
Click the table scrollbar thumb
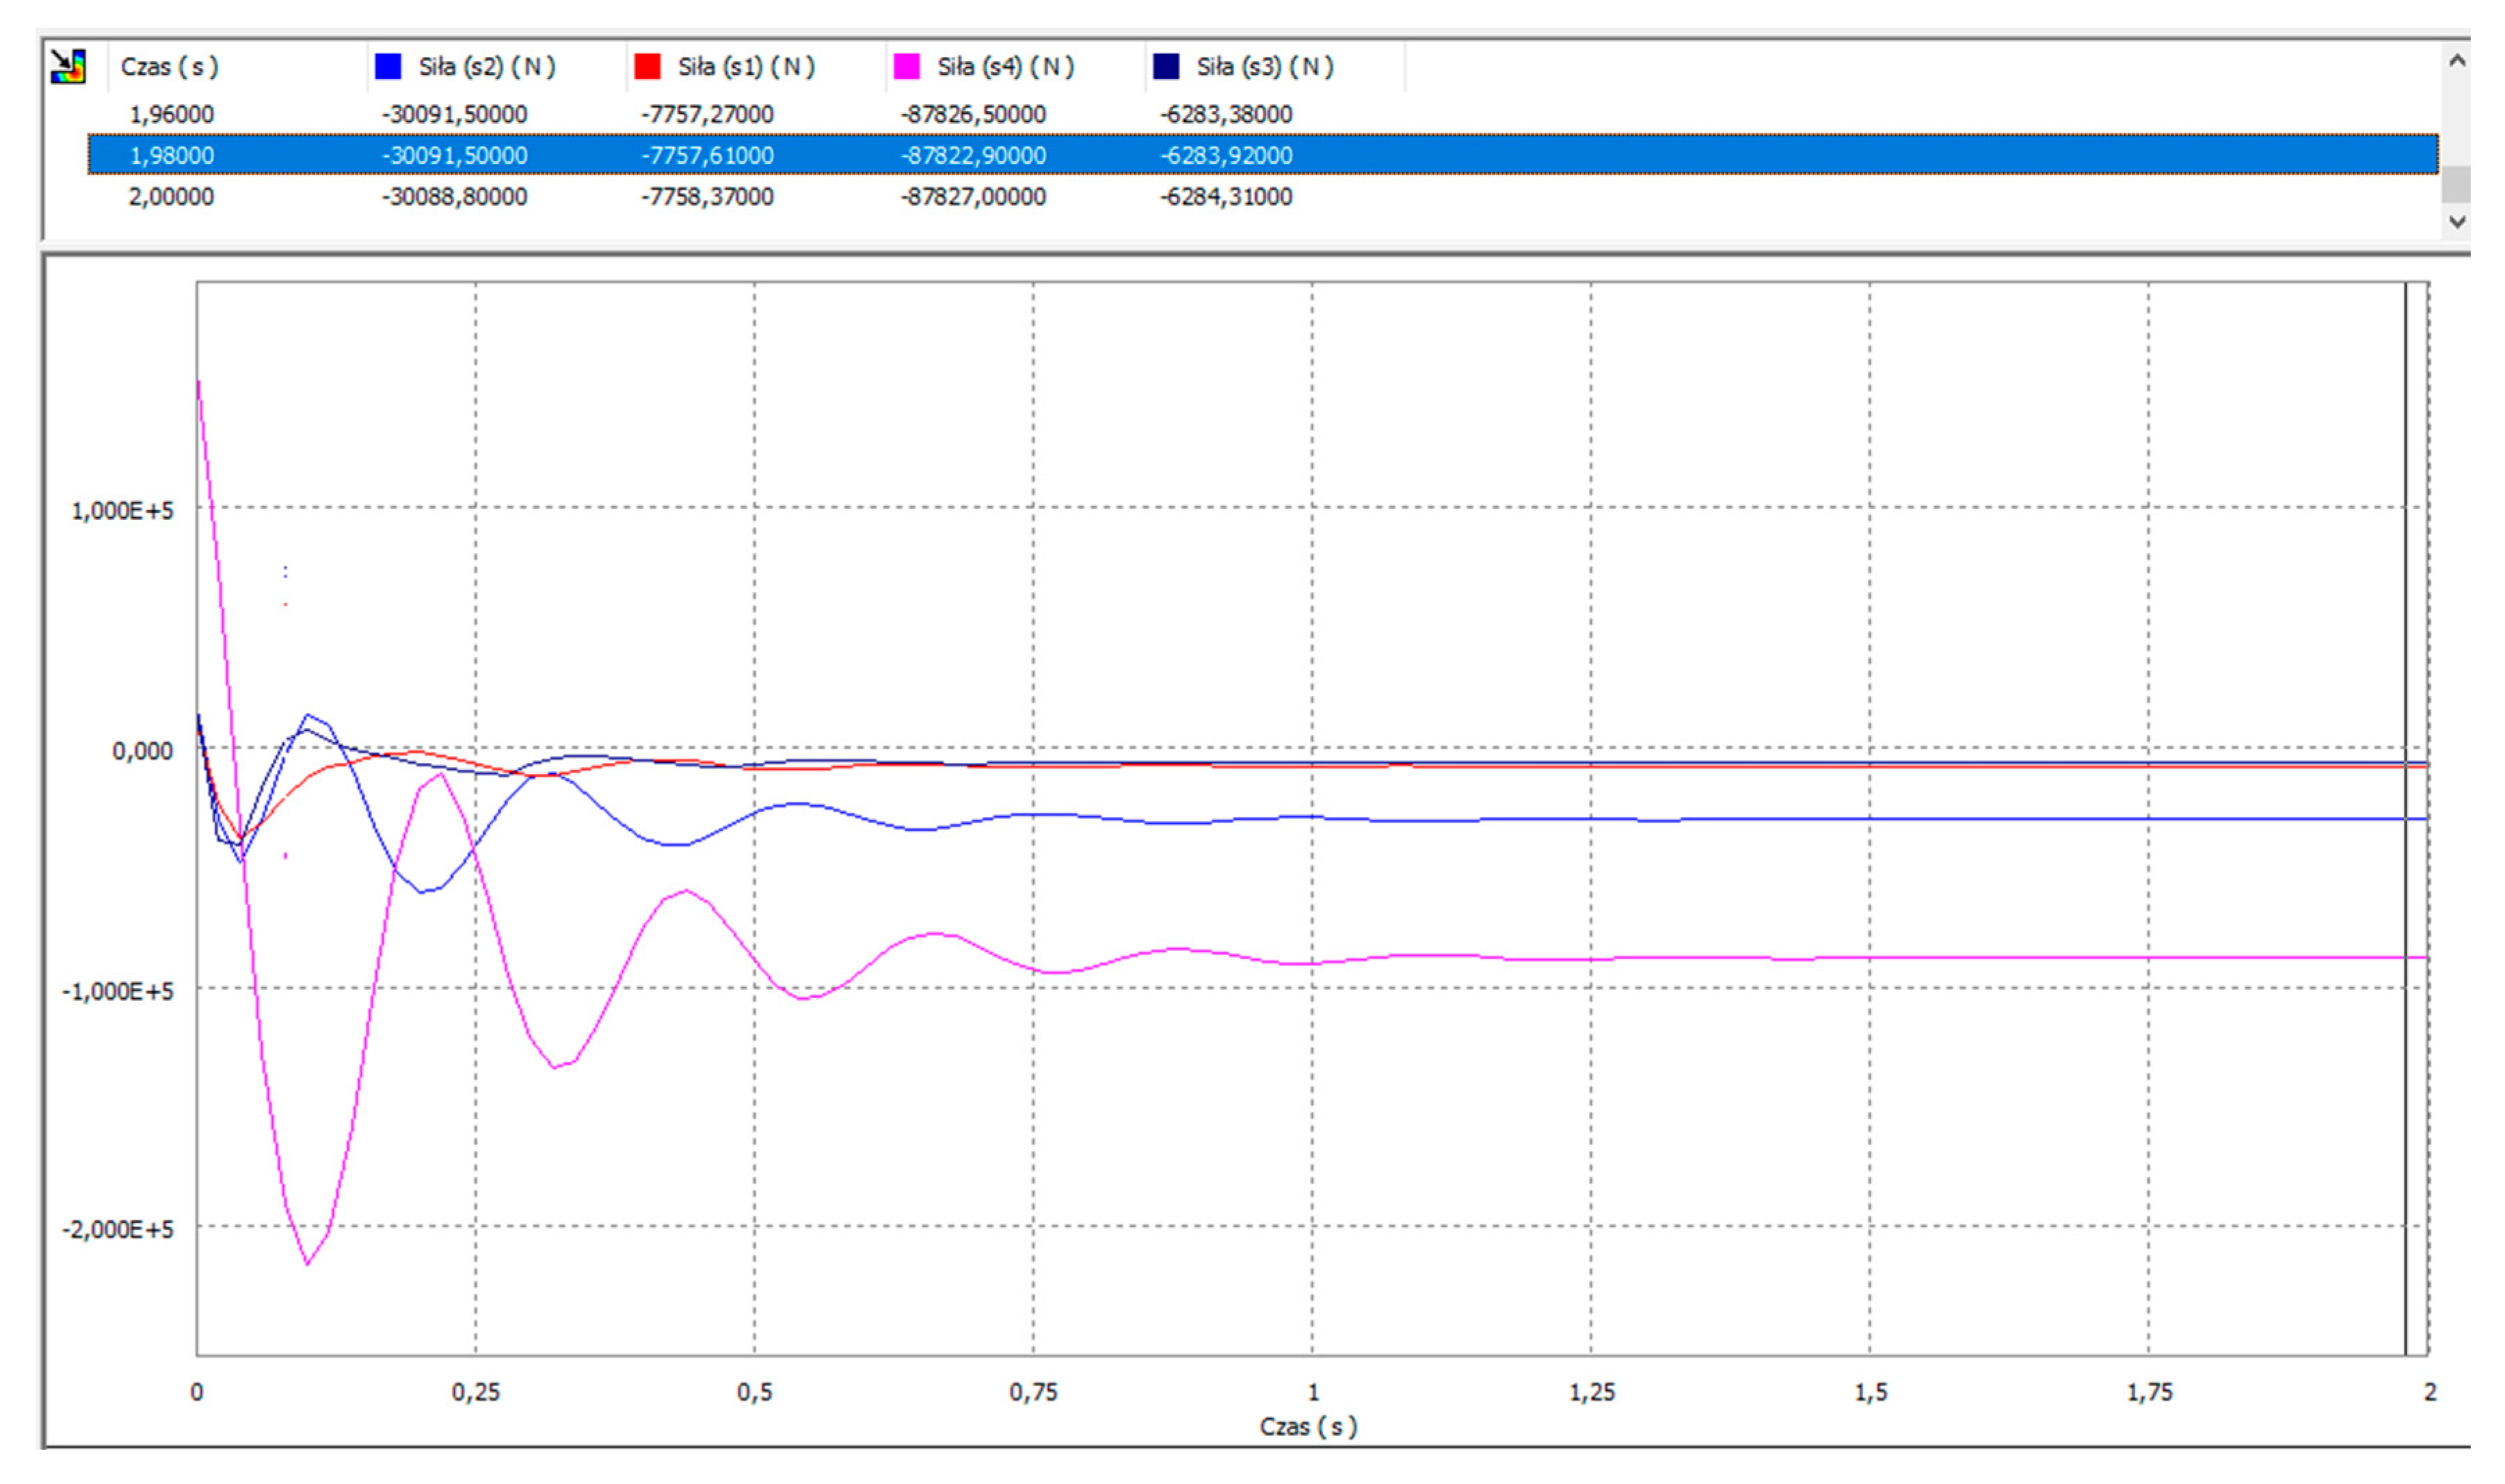(2457, 184)
